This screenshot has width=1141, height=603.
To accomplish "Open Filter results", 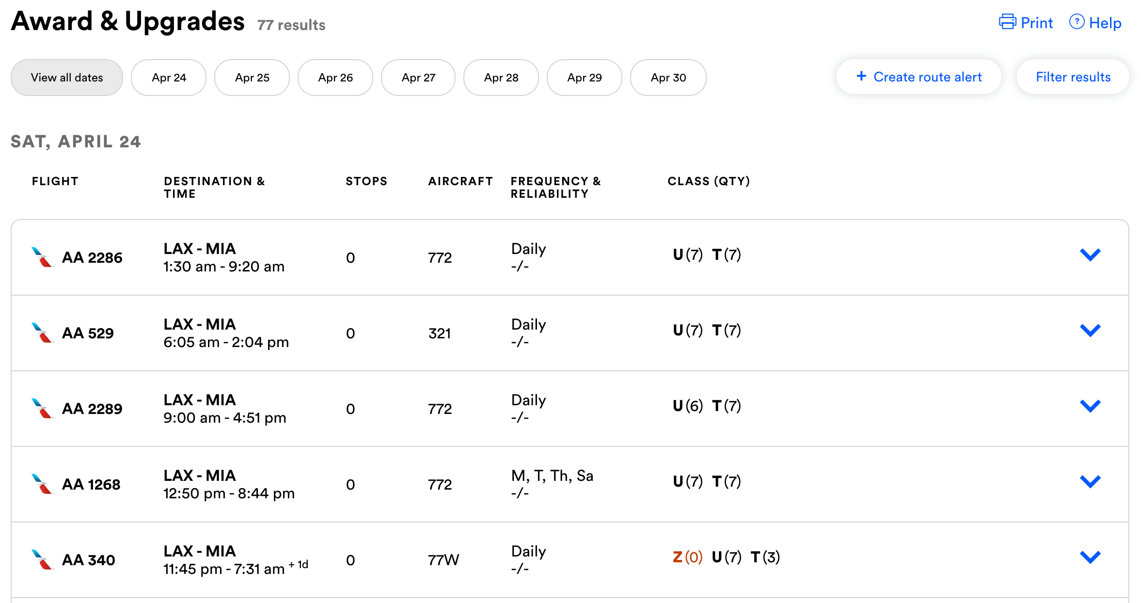I will tap(1073, 77).
